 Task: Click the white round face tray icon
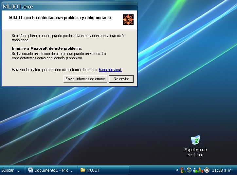click(x=207, y=170)
